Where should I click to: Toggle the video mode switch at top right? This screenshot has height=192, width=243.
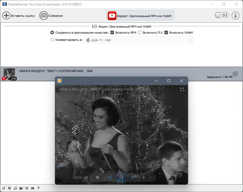click(x=222, y=15)
